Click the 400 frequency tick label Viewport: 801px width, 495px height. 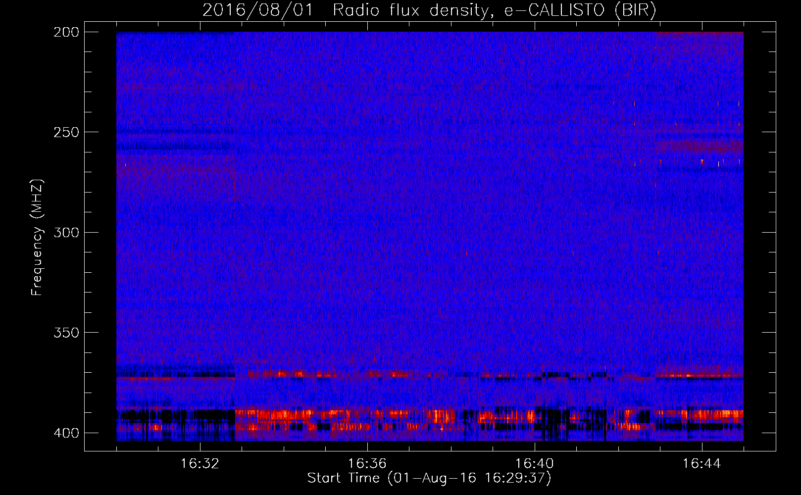pyautogui.click(x=66, y=433)
